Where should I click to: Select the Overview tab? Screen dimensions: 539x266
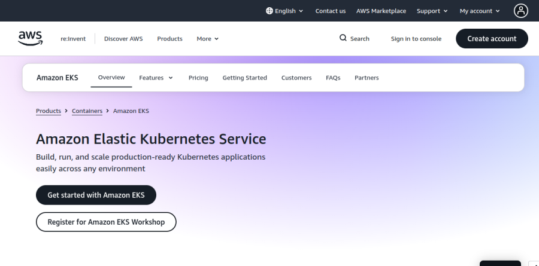[x=111, y=77]
